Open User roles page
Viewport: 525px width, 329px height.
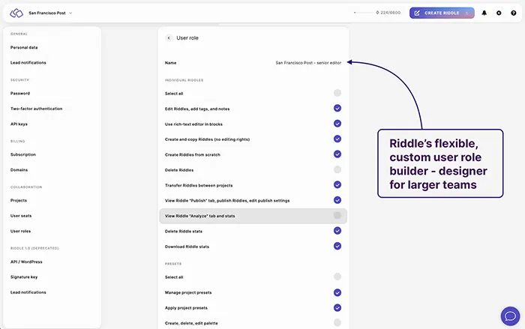click(x=20, y=232)
